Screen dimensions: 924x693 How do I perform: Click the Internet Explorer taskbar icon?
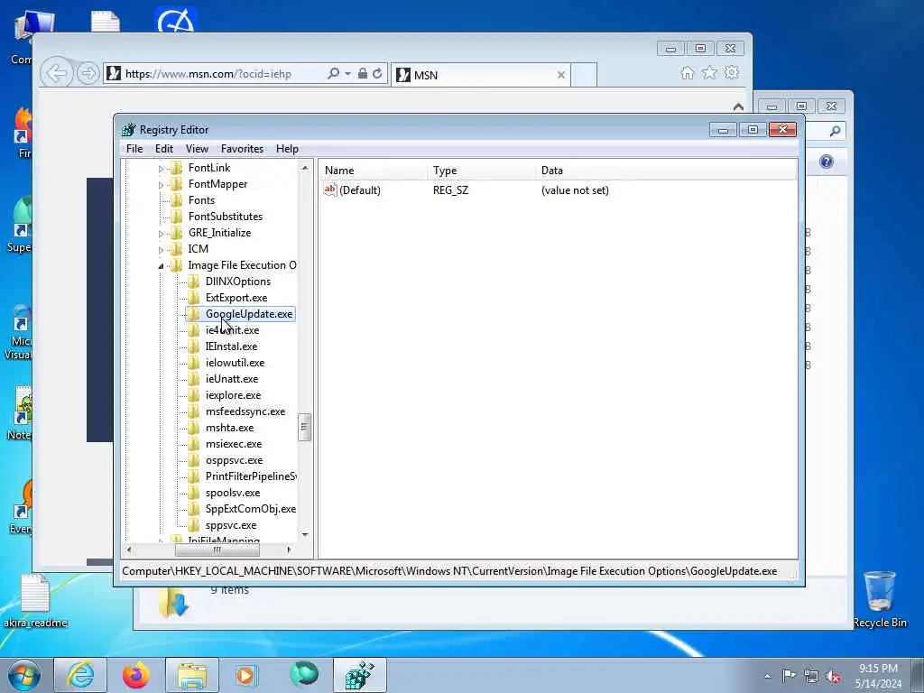80,675
